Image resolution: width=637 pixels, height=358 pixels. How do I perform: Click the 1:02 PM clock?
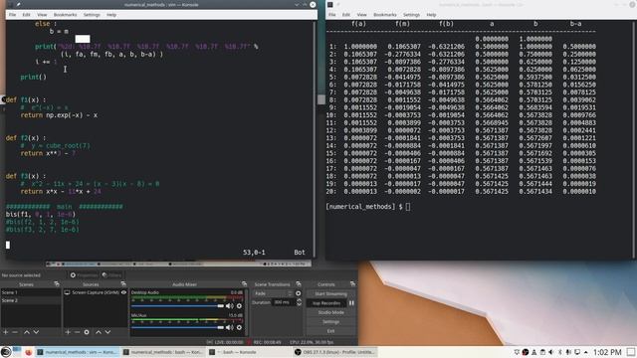pyautogui.click(x=607, y=352)
